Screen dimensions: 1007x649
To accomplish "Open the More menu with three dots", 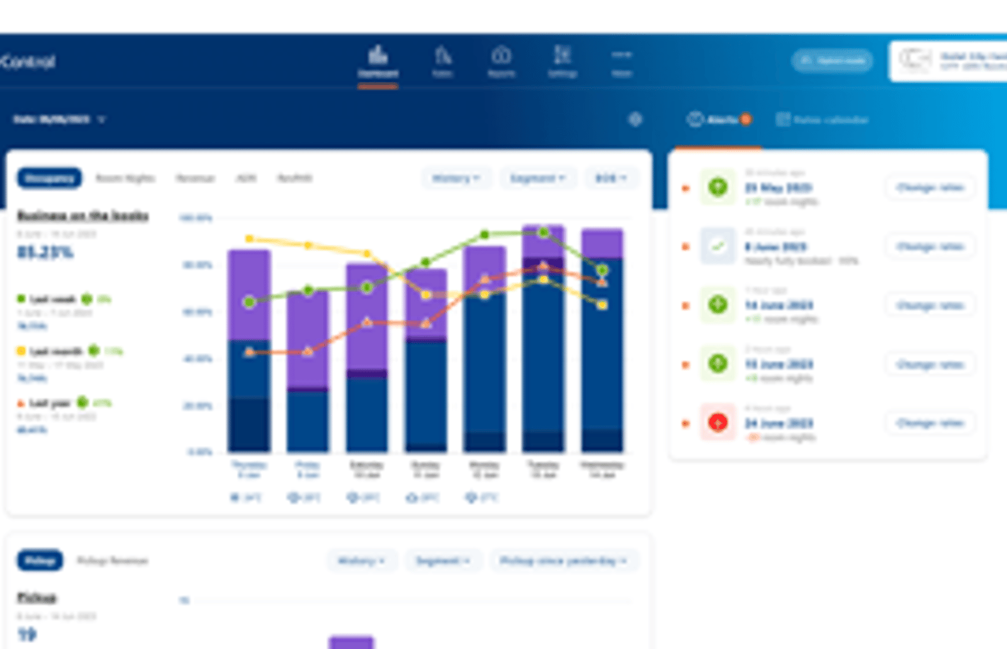I will tap(621, 55).
